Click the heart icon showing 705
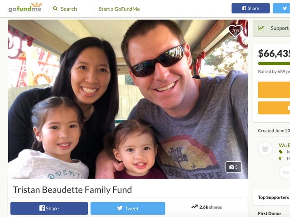 (235, 30)
